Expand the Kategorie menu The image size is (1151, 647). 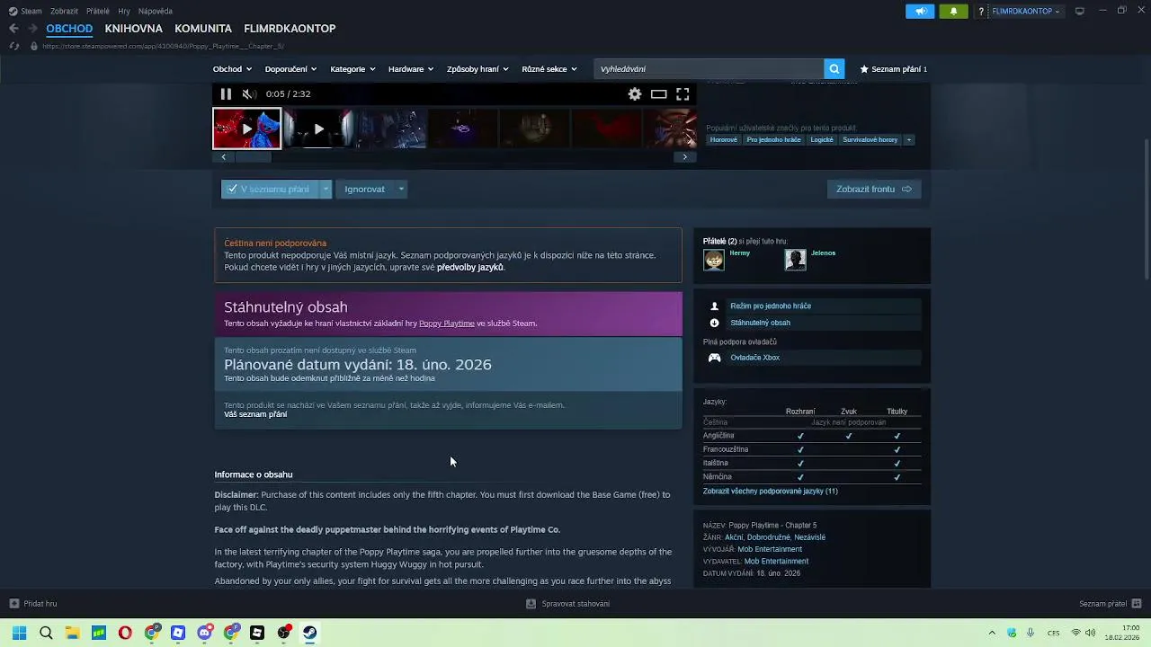point(352,69)
